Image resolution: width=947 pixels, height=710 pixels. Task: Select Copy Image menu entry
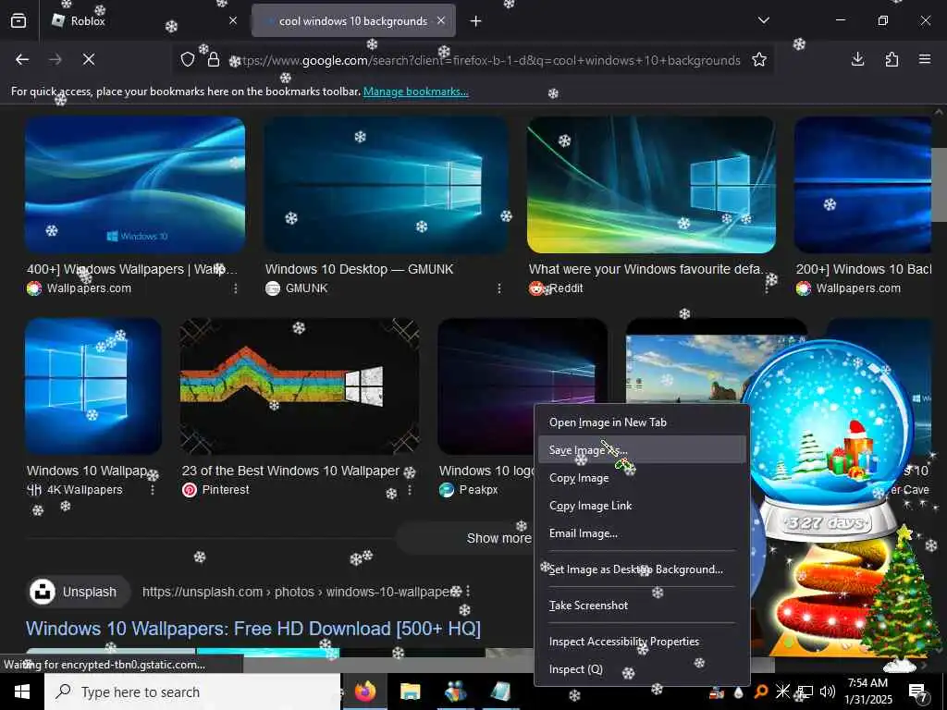(x=642, y=478)
